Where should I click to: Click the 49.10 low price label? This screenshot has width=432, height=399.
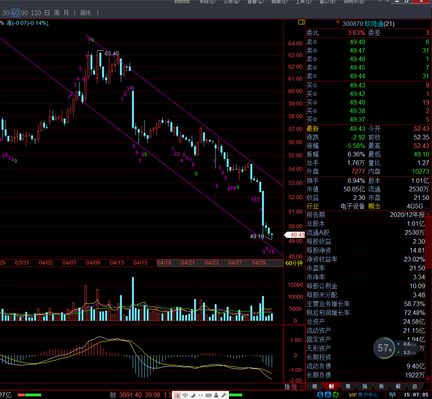point(257,236)
